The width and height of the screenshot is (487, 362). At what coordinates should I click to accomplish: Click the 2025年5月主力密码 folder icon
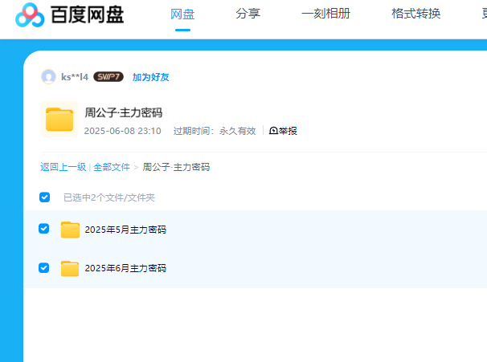pos(70,230)
